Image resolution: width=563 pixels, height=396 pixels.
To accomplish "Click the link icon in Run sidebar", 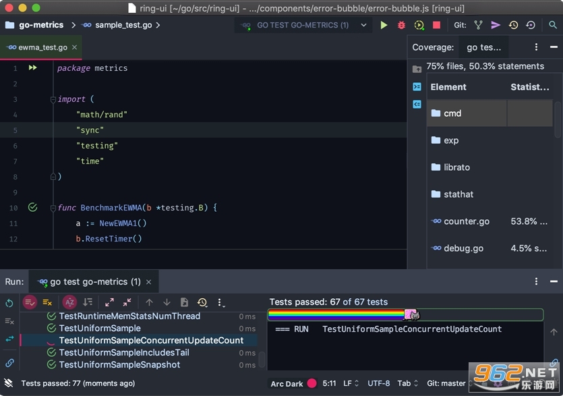I will (9, 363).
